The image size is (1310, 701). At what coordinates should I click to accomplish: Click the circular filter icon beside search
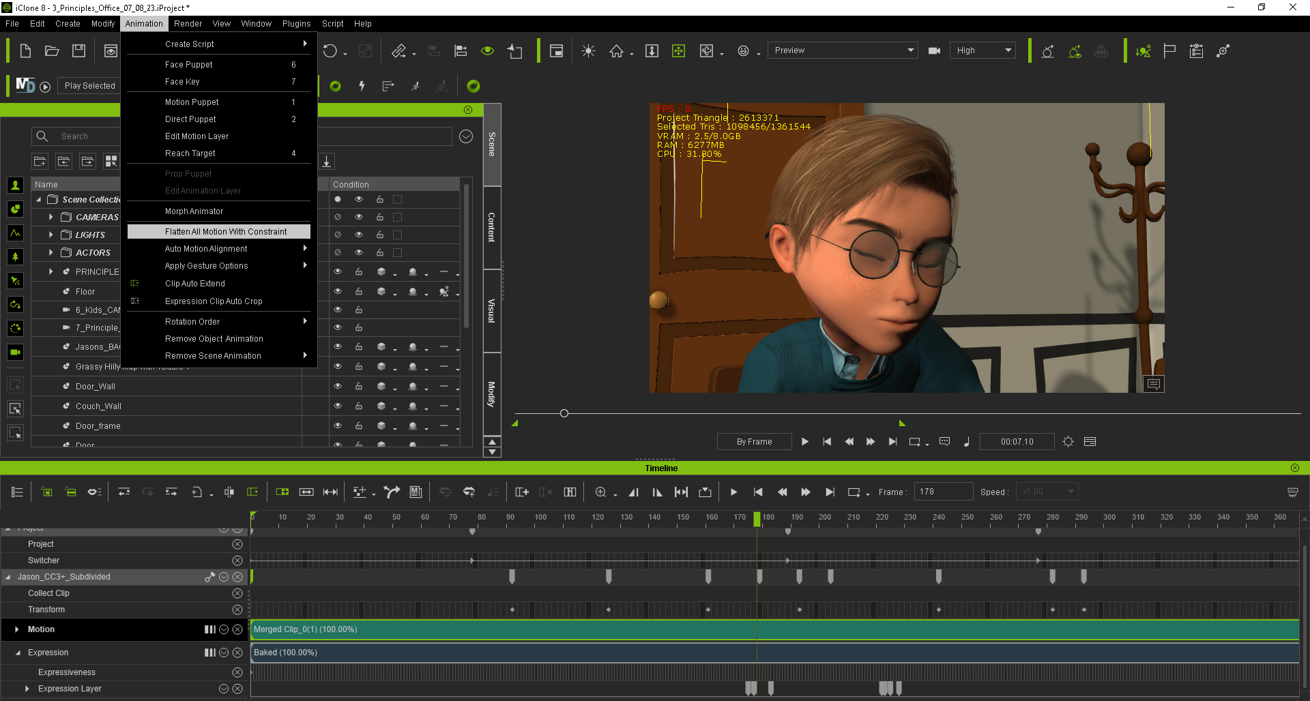click(x=466, y=136)
